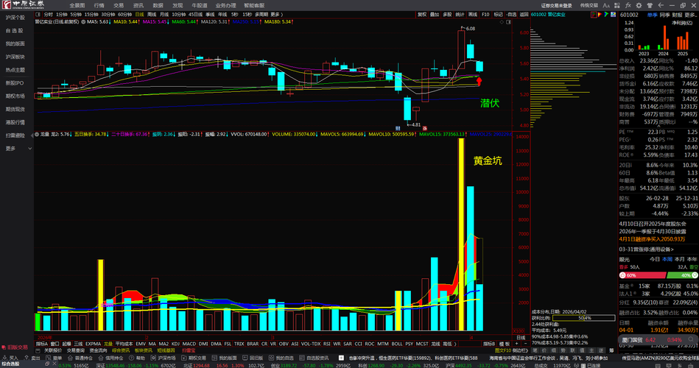
Task: Click the F10 company info button
Action: click(x=485, y=15)
